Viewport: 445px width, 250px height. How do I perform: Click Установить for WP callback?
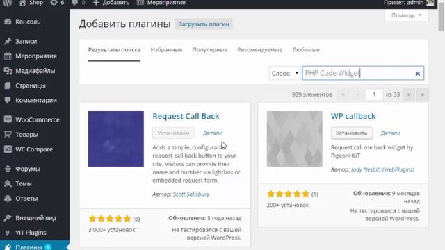click(x=352, y=133)
